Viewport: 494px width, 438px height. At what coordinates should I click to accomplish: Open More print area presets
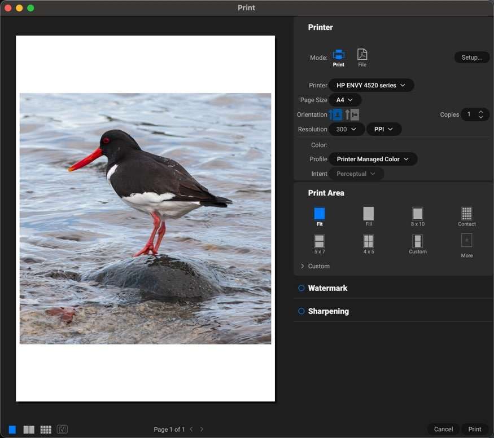466,246
